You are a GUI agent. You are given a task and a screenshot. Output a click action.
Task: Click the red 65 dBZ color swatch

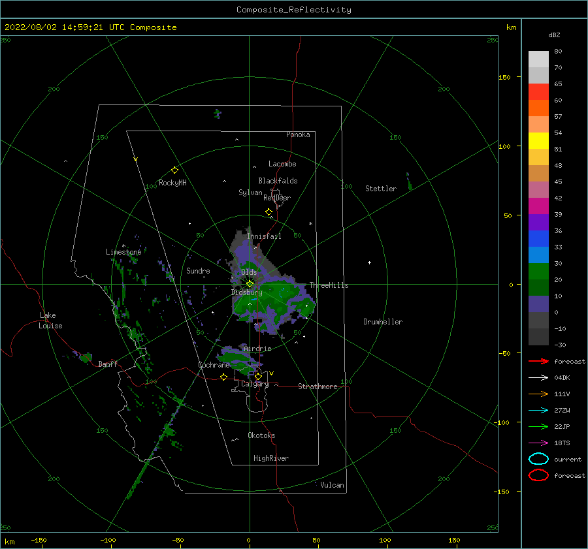click(538, 92)
